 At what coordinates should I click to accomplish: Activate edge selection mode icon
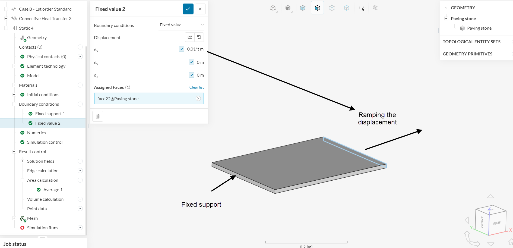(332, 8)
